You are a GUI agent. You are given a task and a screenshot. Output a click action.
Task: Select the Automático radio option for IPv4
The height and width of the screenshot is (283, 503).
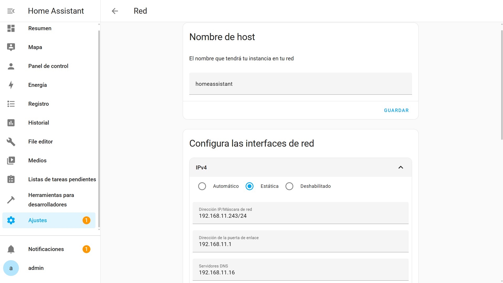tap(202, 186)
